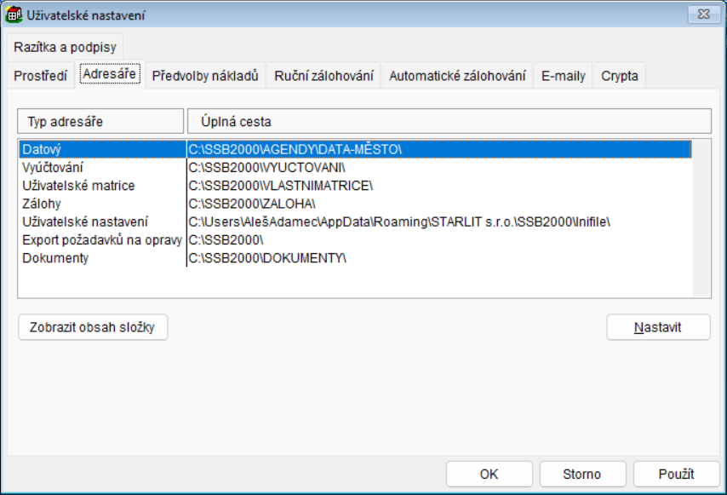Select the Adresáře tab
This screenshot has width=727, height=495.
[109, 75]
